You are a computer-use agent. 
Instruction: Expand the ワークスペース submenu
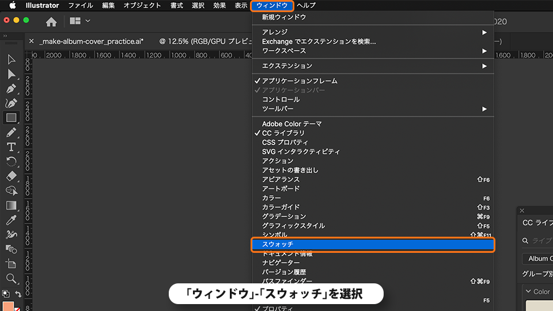(x=373, y=51)
